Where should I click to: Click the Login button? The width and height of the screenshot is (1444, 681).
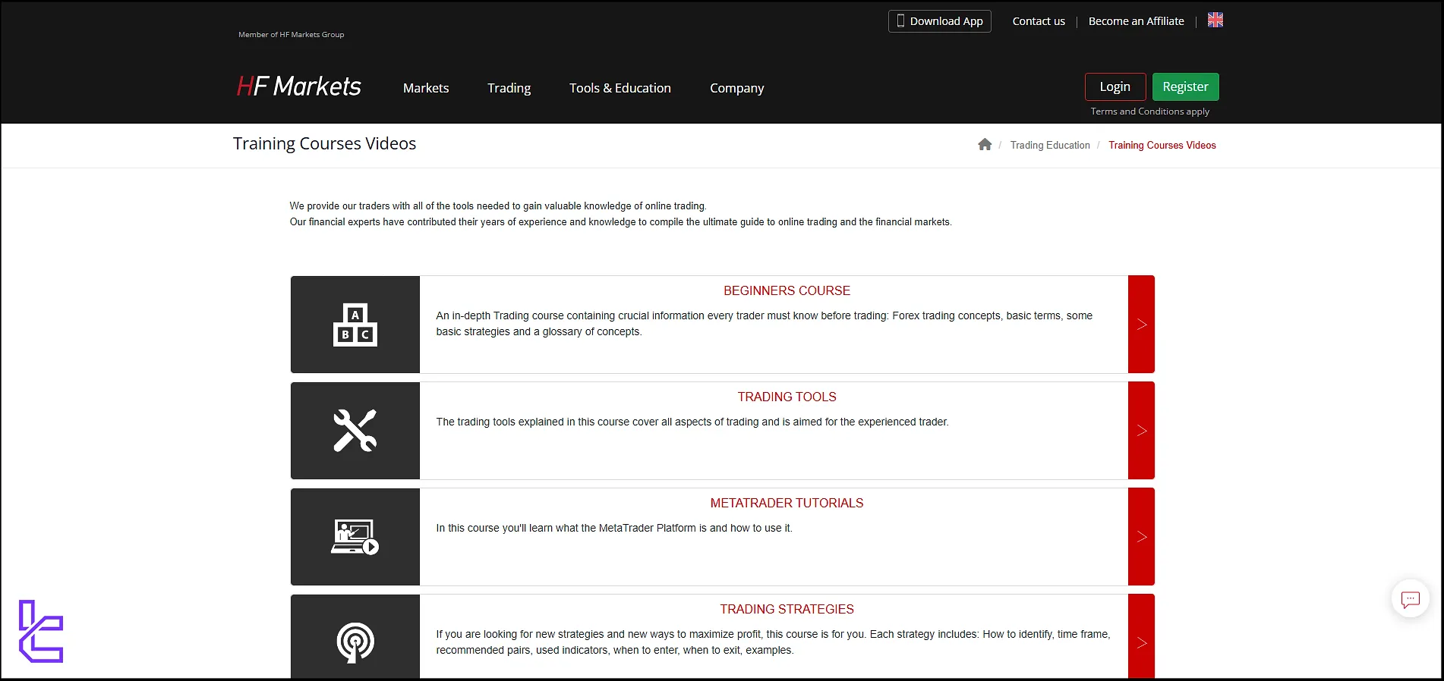coord(1115,87)
